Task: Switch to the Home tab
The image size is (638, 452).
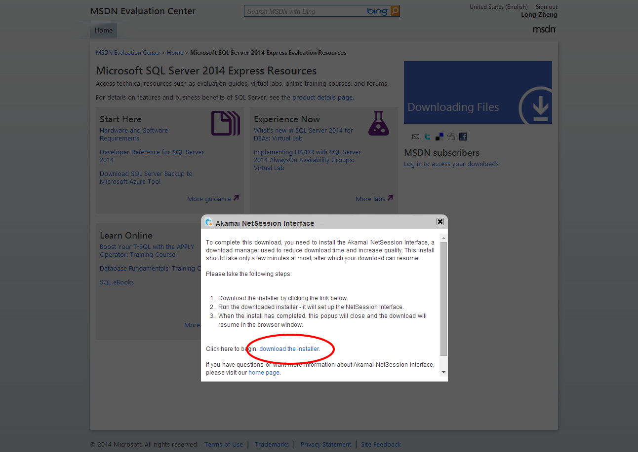Action: [103, 30]
